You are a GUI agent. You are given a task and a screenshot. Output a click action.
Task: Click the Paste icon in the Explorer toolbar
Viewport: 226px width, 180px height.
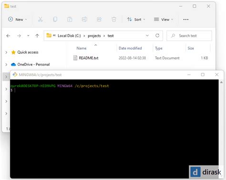pyautogui.click(x=70, y=20)
